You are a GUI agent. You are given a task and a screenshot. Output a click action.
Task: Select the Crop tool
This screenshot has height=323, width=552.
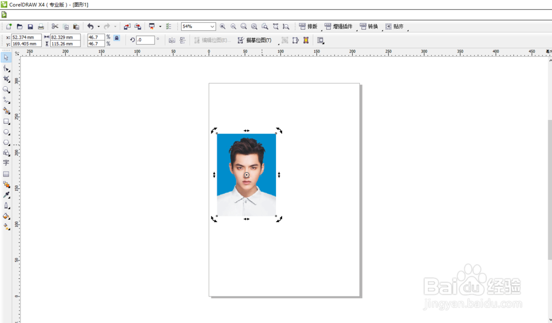click(6, 79)
